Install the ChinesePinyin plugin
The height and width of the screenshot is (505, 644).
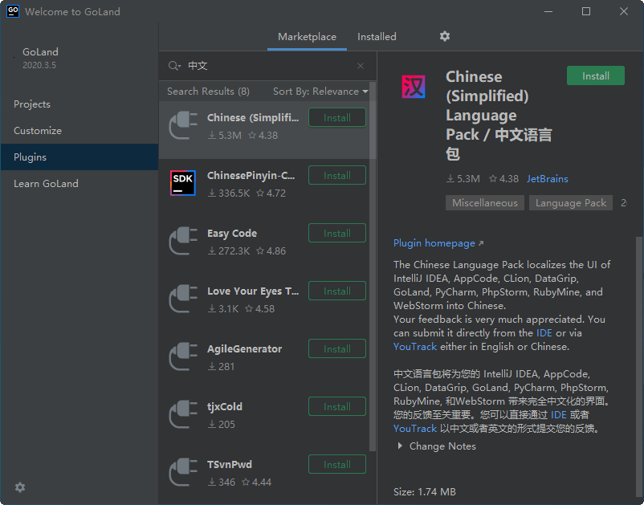click(337, 175)
